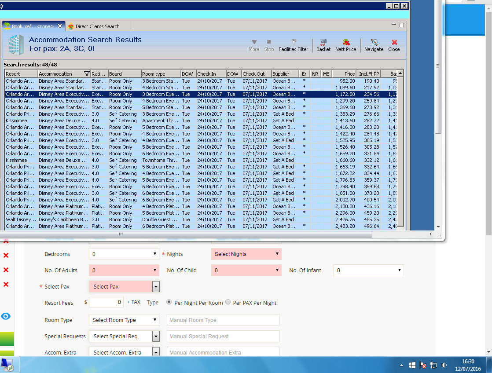Open the Facilities Filter
This screenshot has height=373, width=492.
(x=293, y=45)
